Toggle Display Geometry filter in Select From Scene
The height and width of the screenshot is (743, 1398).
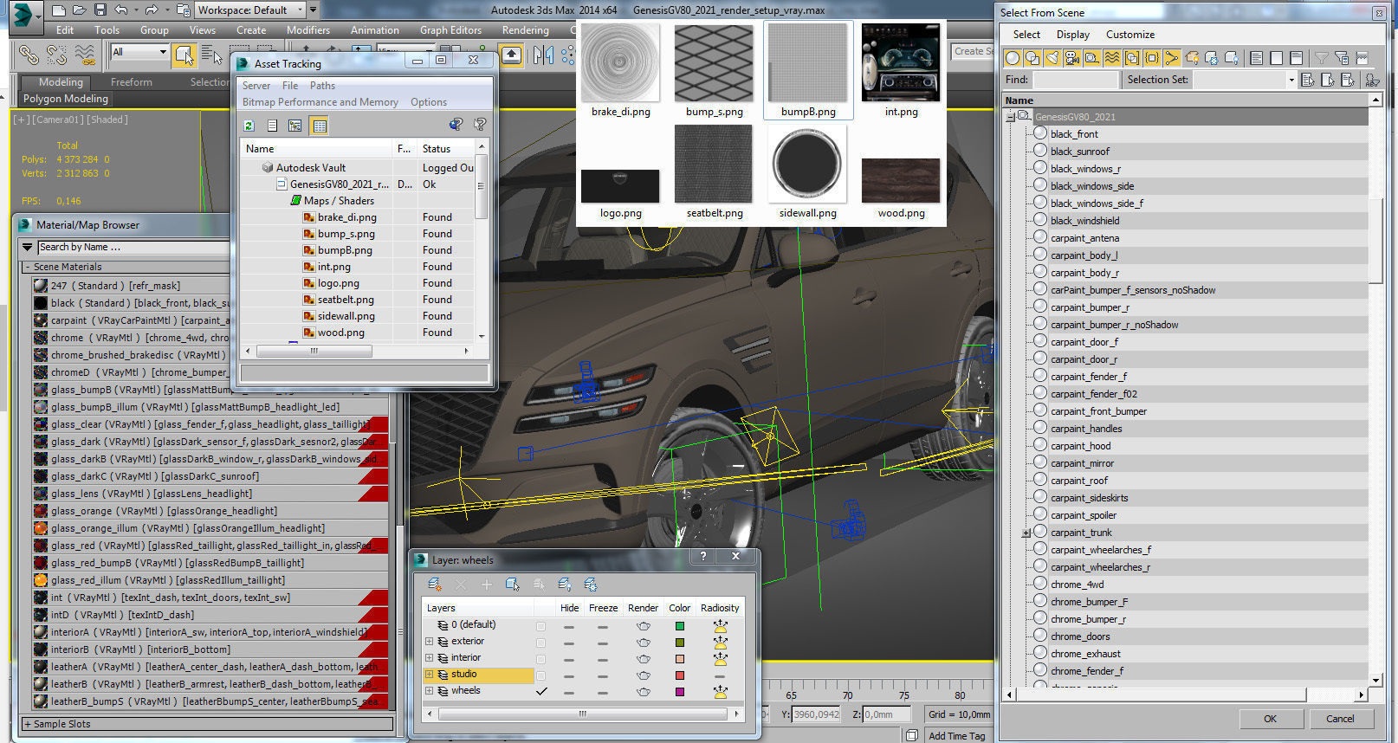(x=1013, y=58)
